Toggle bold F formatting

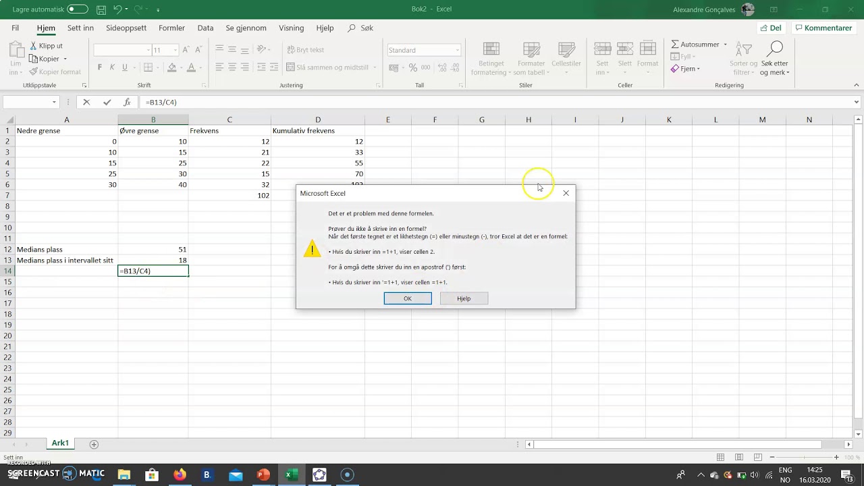100,67
